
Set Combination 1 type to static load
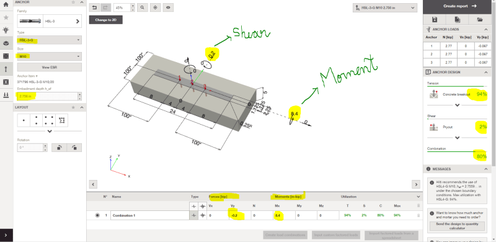coord(193,215)
